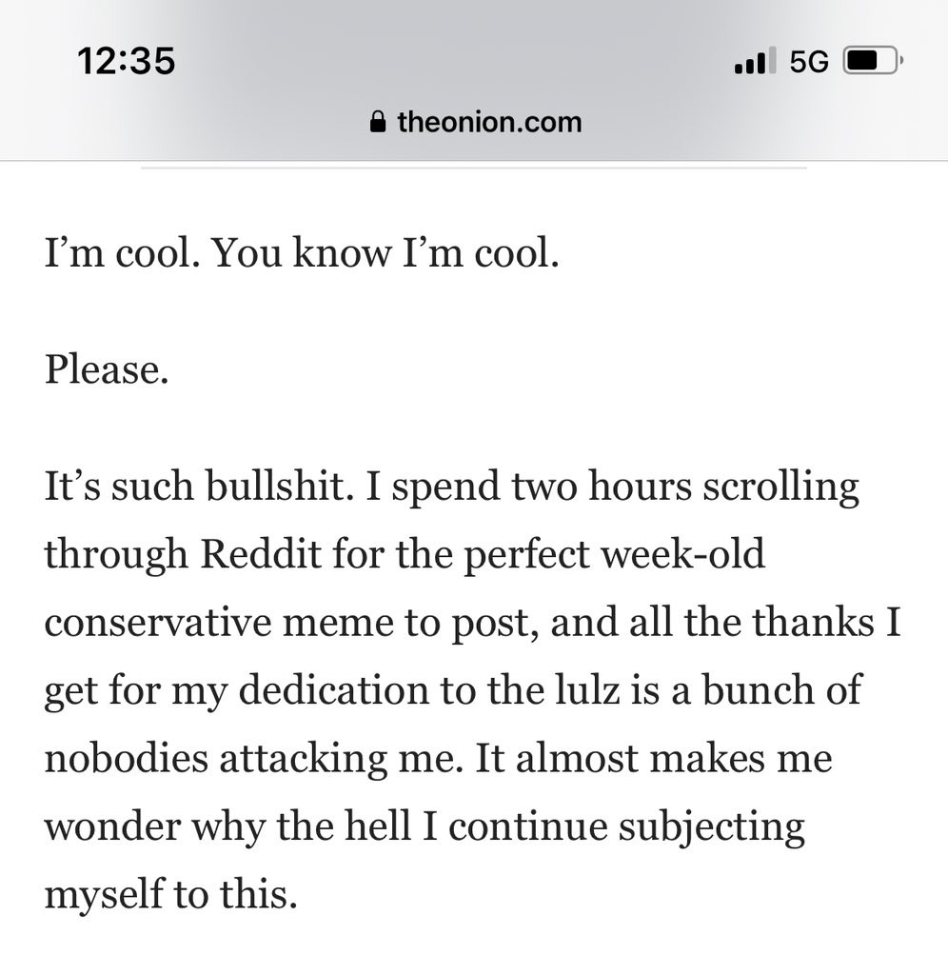Tap the 12:35 clock in status bar
This screenshot has height=975, width=948.
[127, 61]
